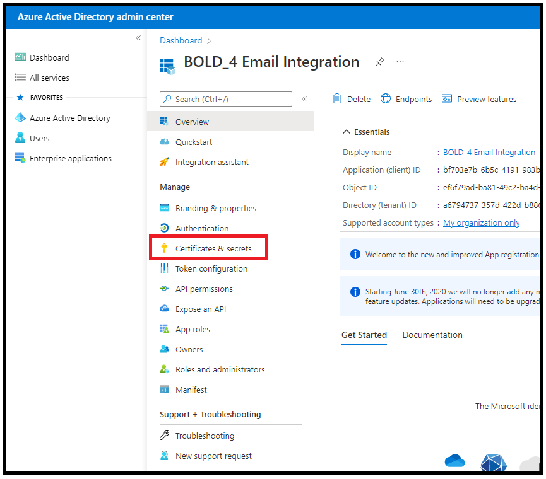This screenshot has height=479, width=546.
Task: Click the Roles and administrators icon
Action: point(164,369)
